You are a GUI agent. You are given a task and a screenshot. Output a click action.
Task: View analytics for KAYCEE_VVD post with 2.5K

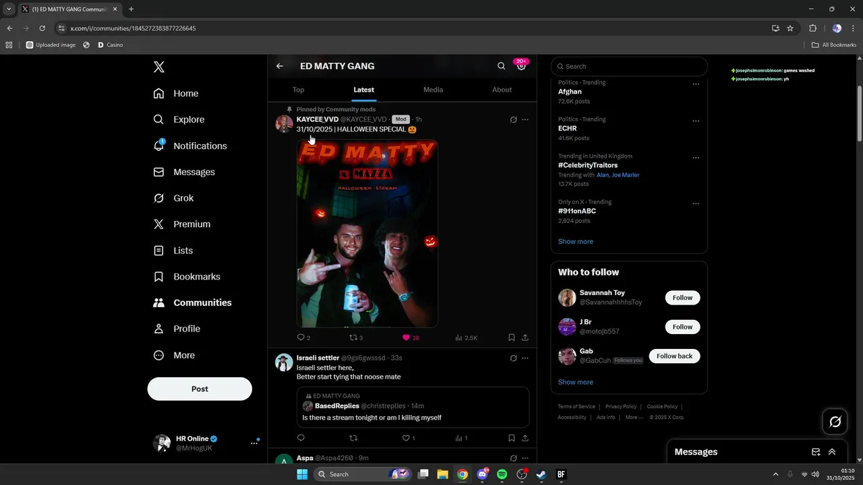tap(466, 337)
